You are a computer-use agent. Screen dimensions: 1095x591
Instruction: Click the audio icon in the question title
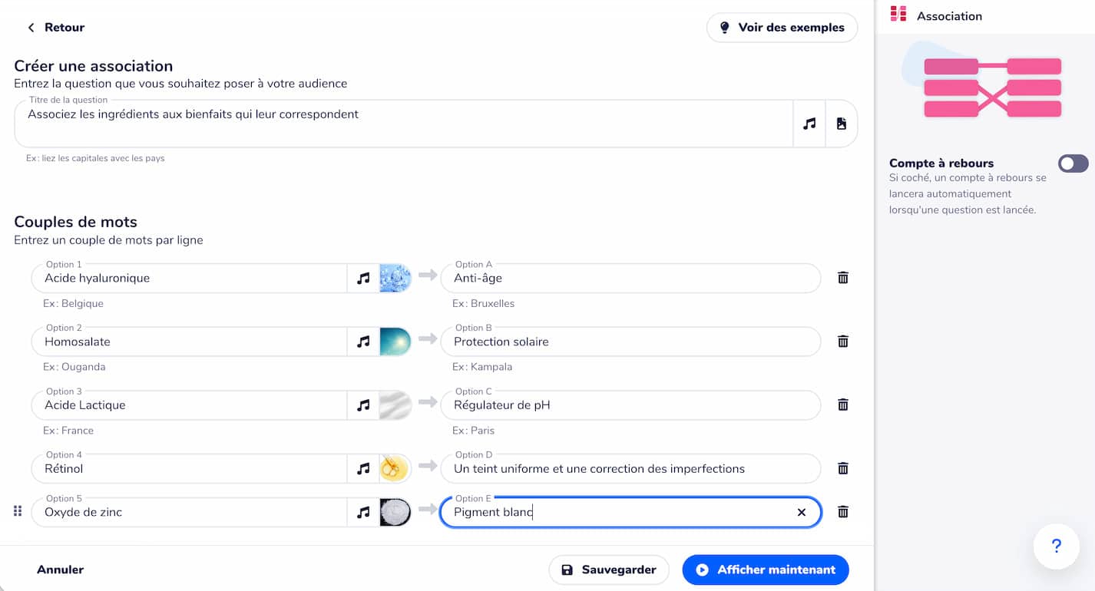pyautogui.click(x=809, y=124)
